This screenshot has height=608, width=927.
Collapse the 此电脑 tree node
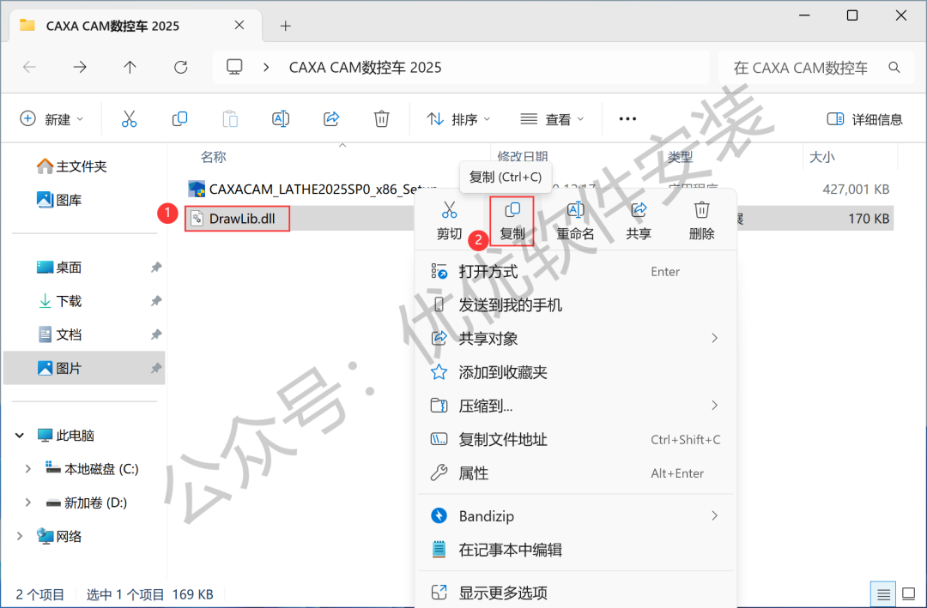click(20, 436)
